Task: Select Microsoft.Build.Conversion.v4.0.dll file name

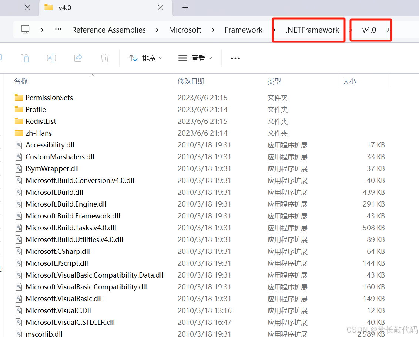Action: click(x=80, y=180)
